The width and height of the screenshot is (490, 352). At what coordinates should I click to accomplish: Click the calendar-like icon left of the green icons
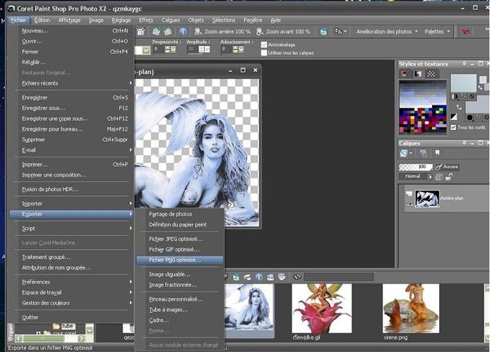click(141, 32)
